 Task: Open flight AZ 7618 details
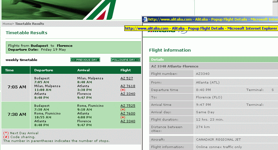point(128,86)
